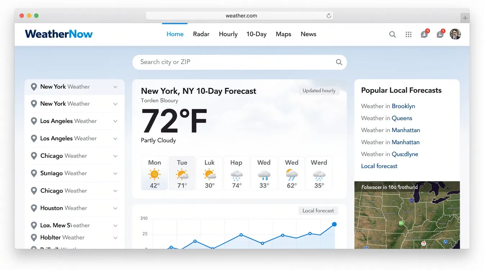Open Houston Weather row
Screen dimensions: 484x270
click(75, 208)
